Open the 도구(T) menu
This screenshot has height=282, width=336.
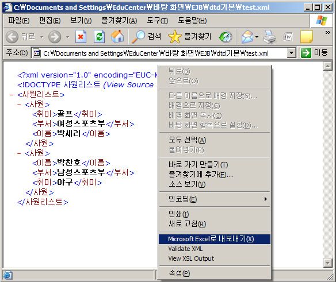coord(157,21)
